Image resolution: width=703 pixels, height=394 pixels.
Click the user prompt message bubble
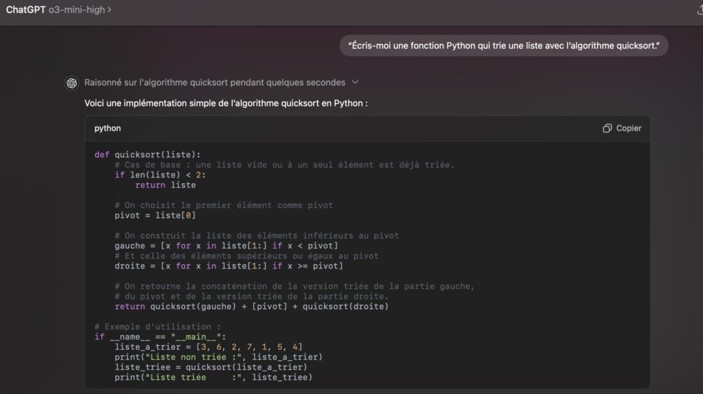click(x=504, y=46)
